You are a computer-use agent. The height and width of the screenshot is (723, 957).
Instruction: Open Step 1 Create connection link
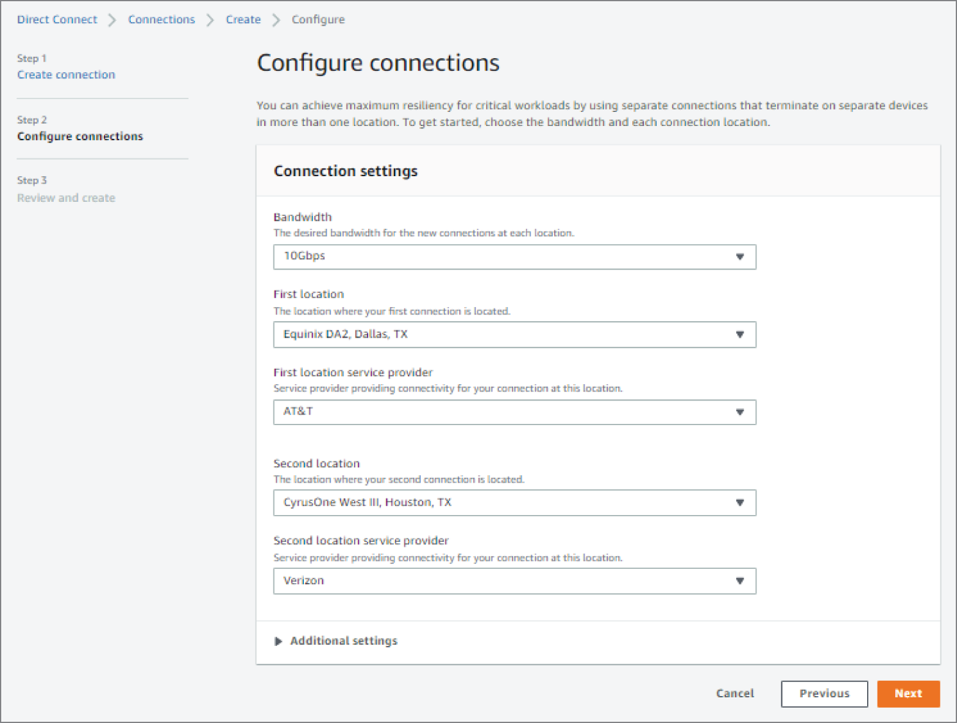tap(66, 75)
